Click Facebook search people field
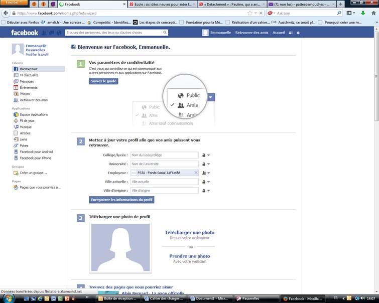 pos(113,33)
